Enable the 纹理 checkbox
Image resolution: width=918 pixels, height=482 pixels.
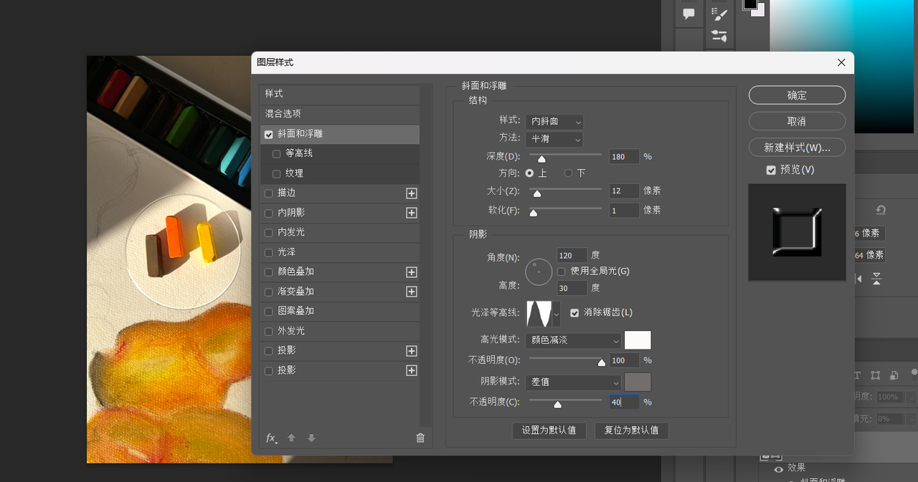coord(276,173)
